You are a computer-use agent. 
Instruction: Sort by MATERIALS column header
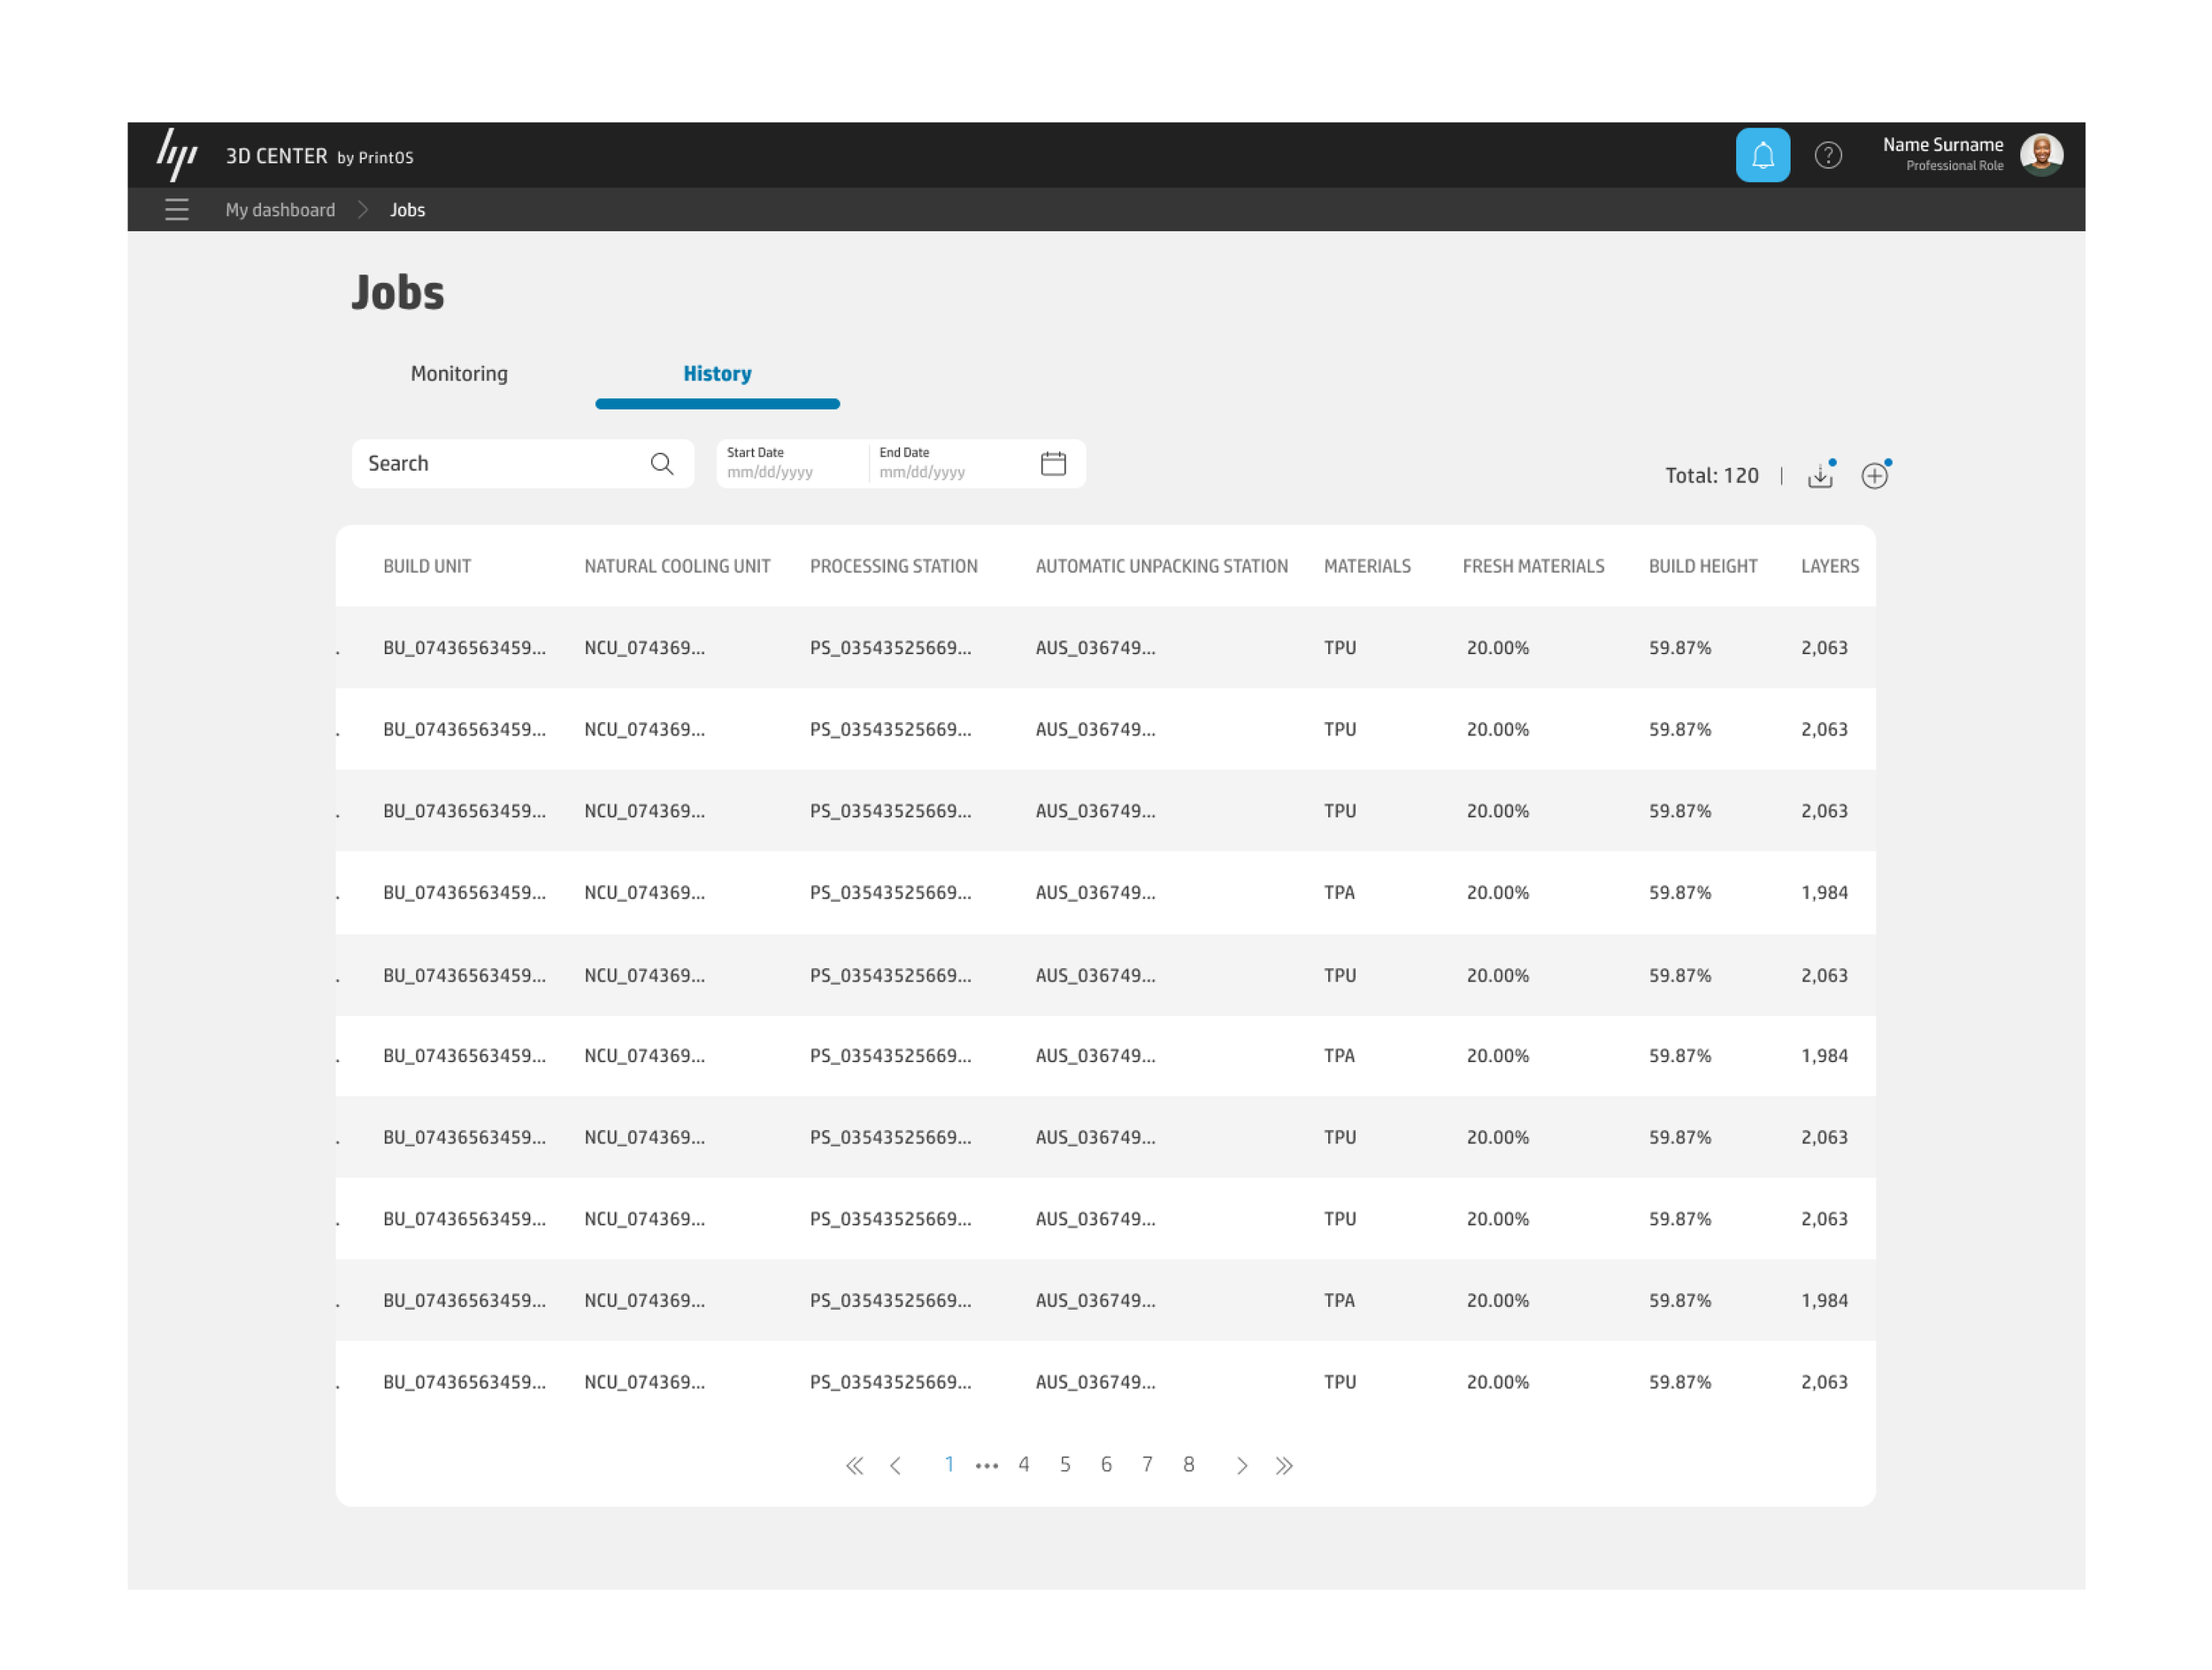click(x=1367, y=566)
